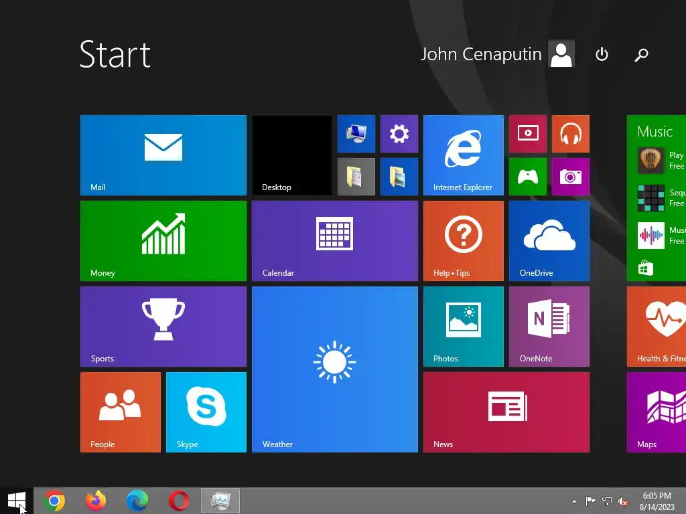This screenshot has height=514, width=686.
Task: Launch the Skype tile
Action: click(206, 412)
